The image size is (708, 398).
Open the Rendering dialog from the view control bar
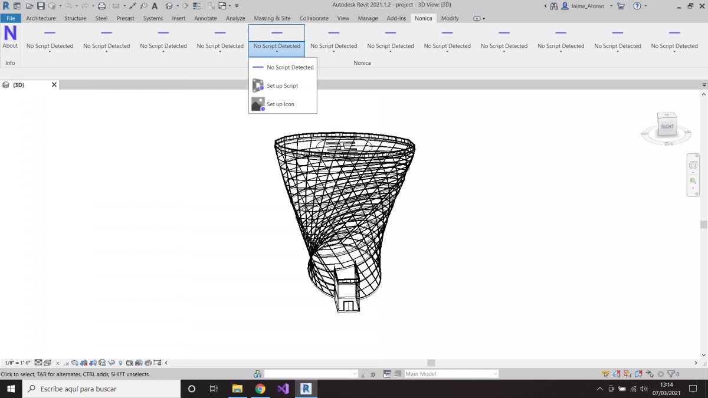pos(76,363)
